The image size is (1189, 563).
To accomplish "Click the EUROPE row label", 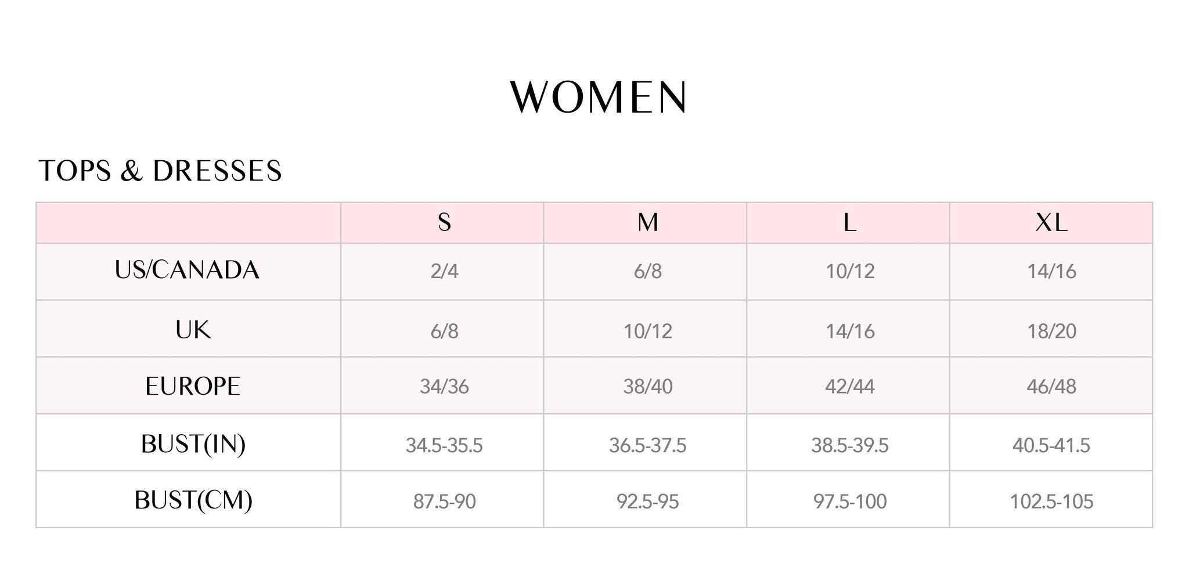I will tap(193, 387).
